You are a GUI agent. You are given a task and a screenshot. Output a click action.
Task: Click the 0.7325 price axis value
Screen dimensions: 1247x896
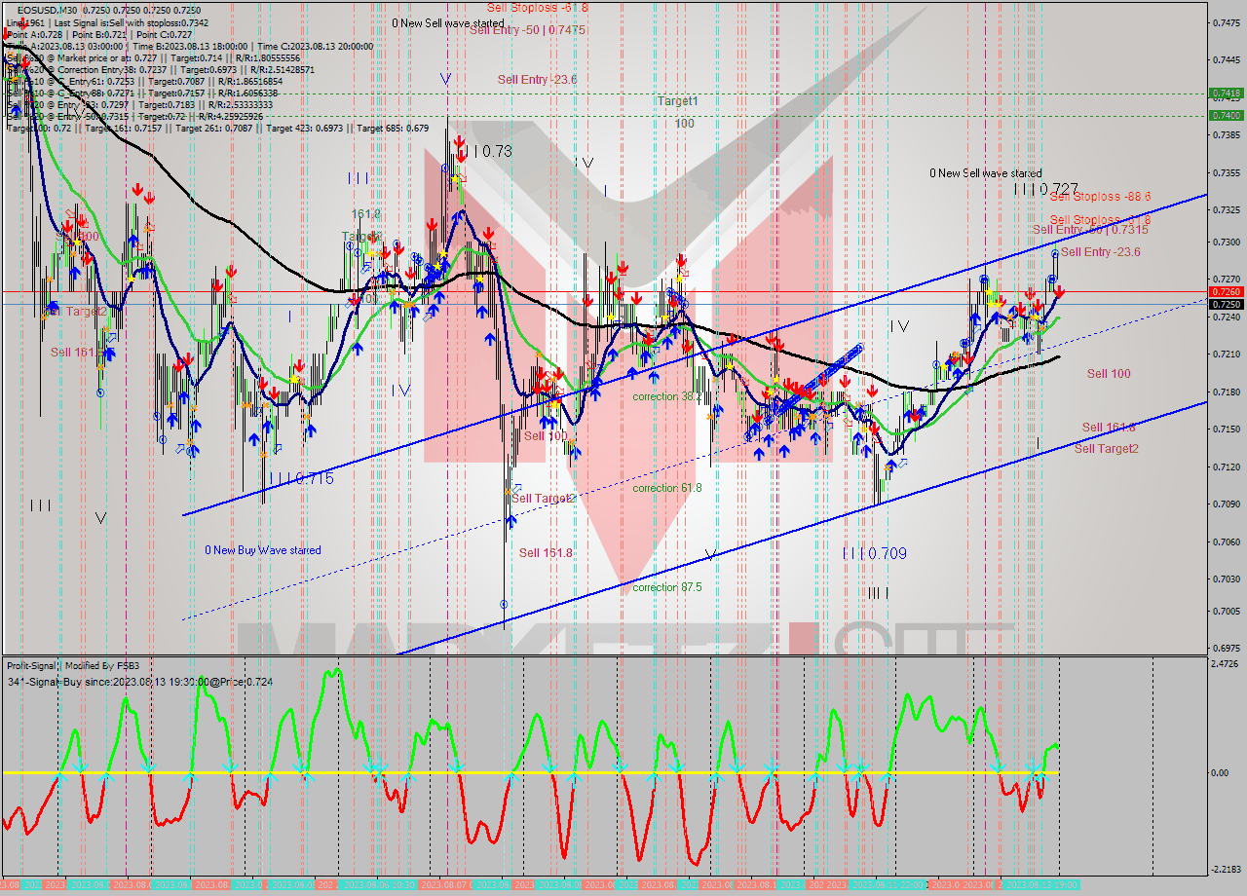[1227, 209]
